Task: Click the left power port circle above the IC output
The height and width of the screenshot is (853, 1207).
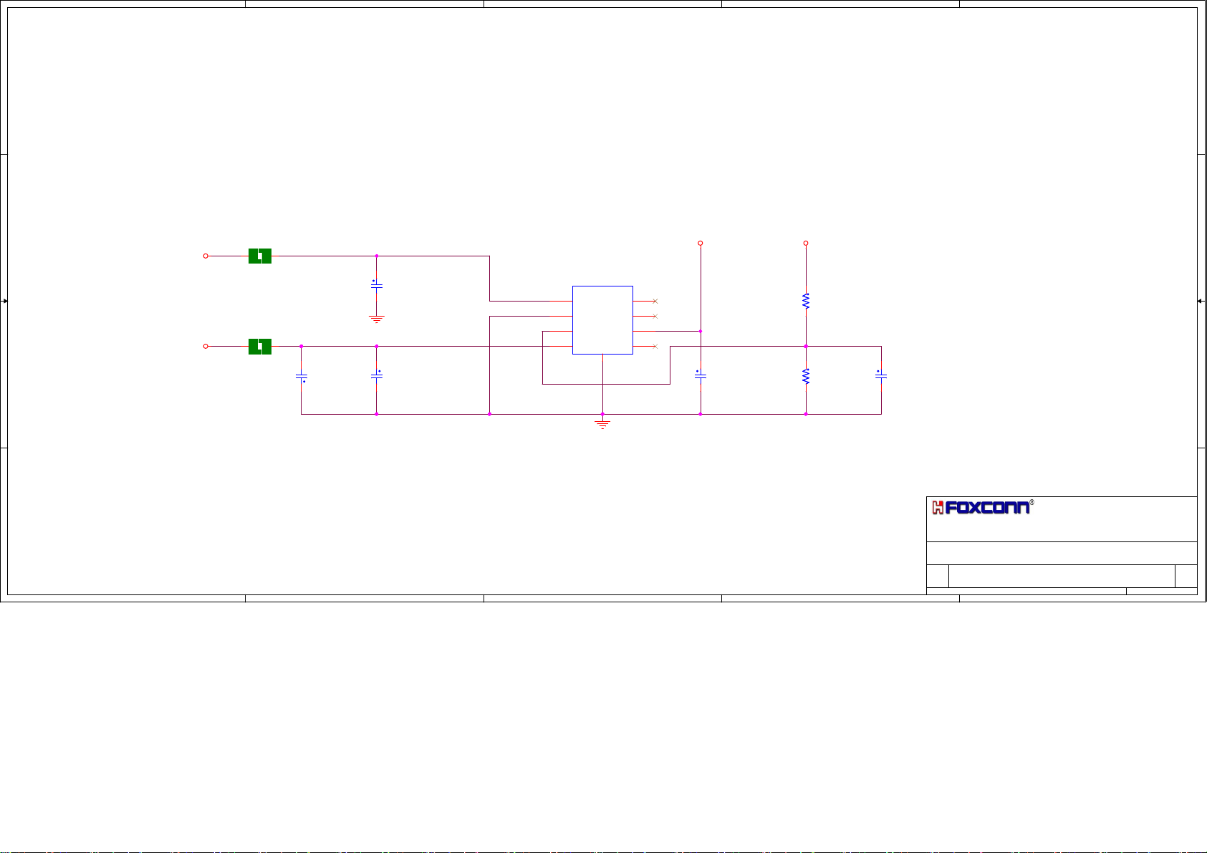Action: click(x=701, y=244)
